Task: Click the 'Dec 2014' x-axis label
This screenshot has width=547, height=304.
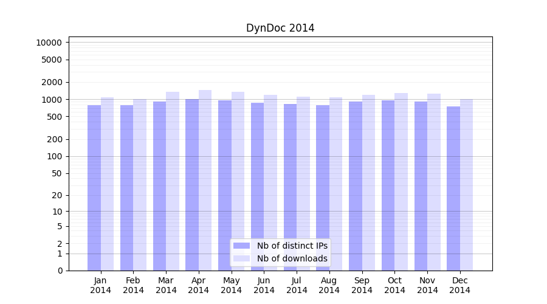Action: (460, 285)
